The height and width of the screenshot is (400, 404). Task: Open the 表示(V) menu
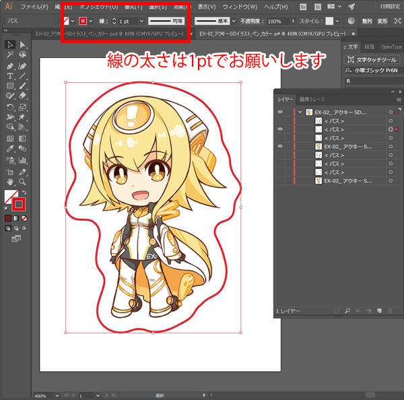coord(207,7)
